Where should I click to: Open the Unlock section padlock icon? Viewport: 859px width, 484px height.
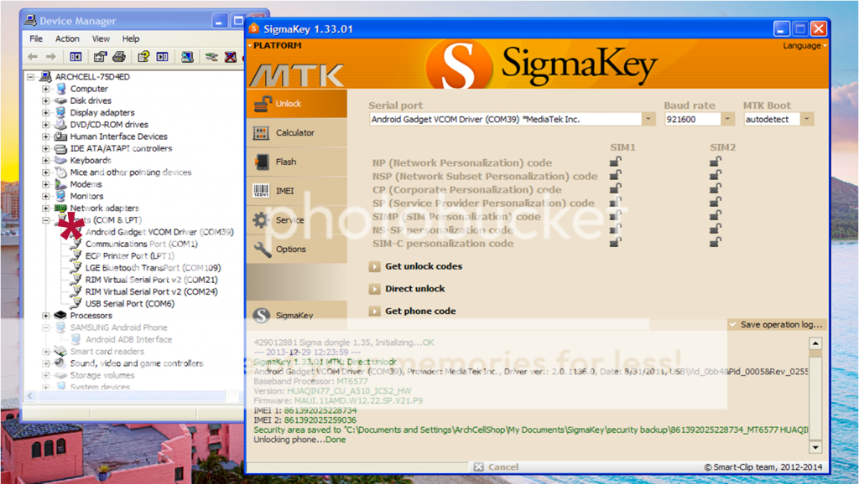[262, 104]
